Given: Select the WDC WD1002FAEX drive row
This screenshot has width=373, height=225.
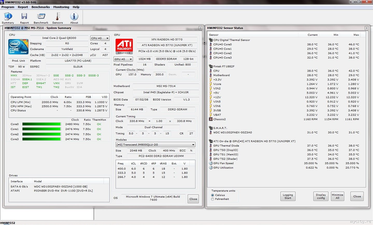Looking at the screenshot, I should click(60, 186).
